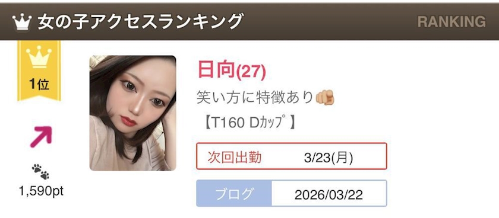Screen dimensions: 499x218
Task: Click the 1,590pt access points text
Action: (x=41, y=191)
